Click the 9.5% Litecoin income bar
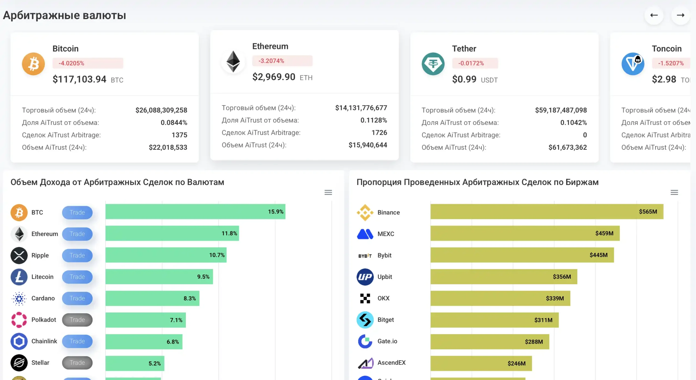This screenshot has width=696, height=380. [x=159, y=277]
